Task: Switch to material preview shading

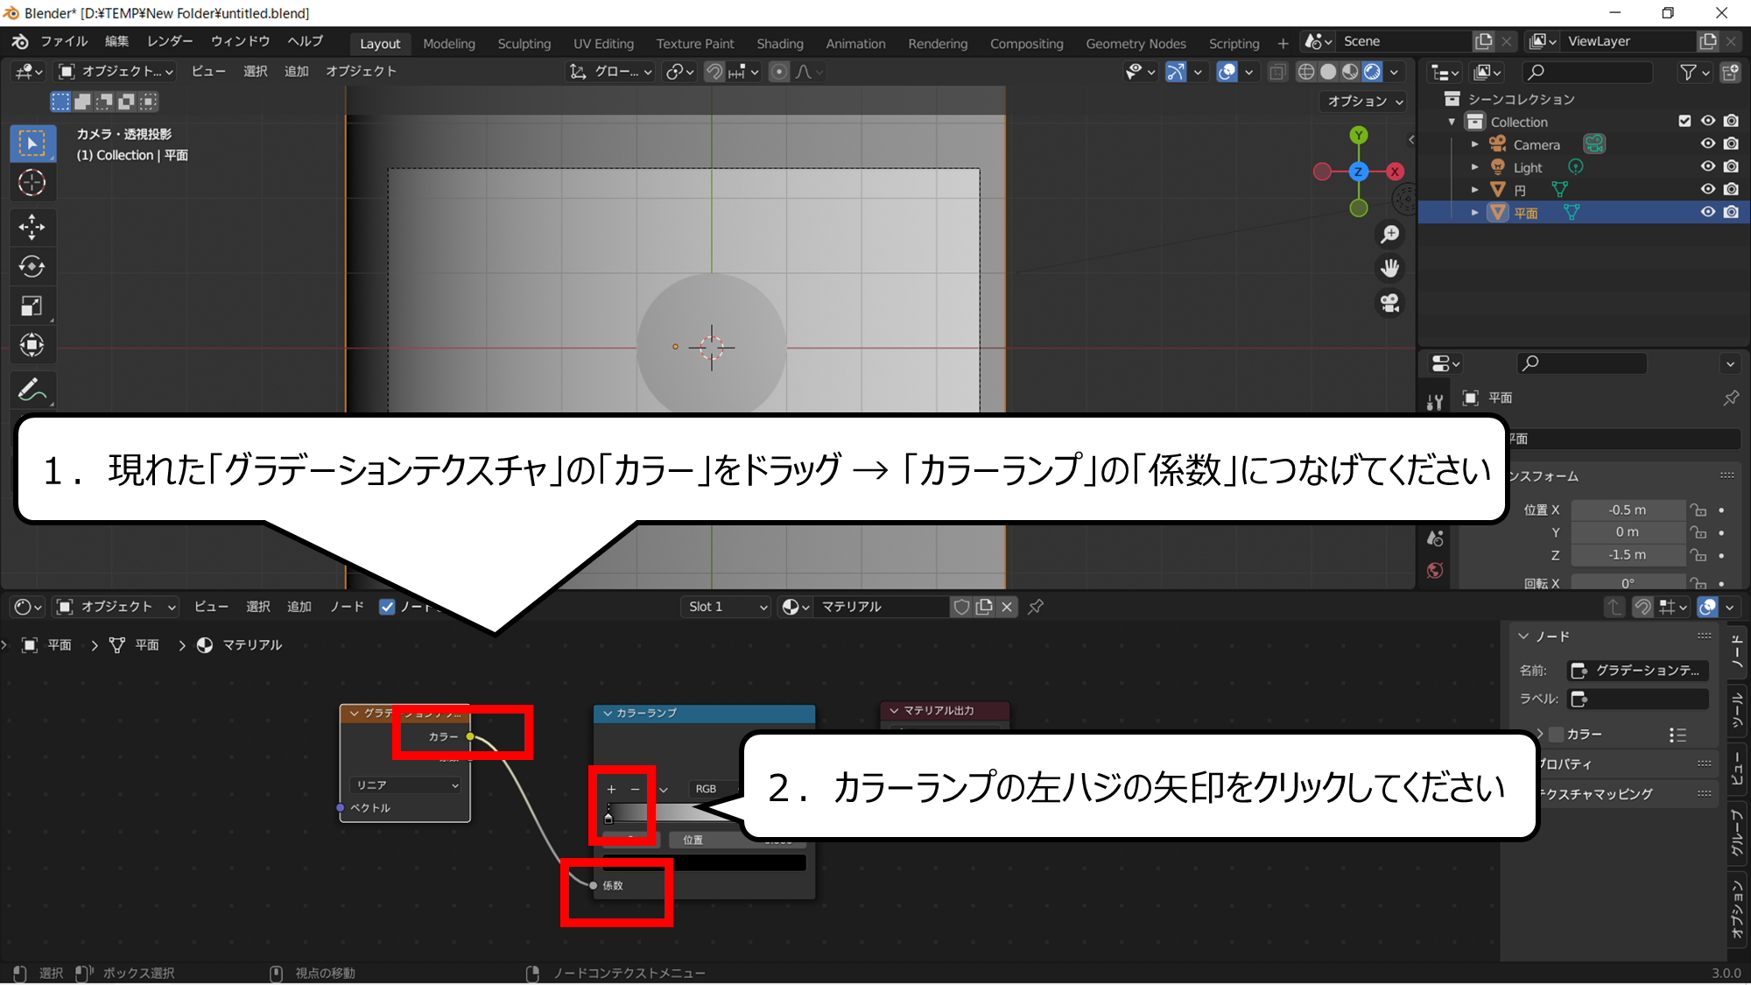Action: coord(1350,72)
